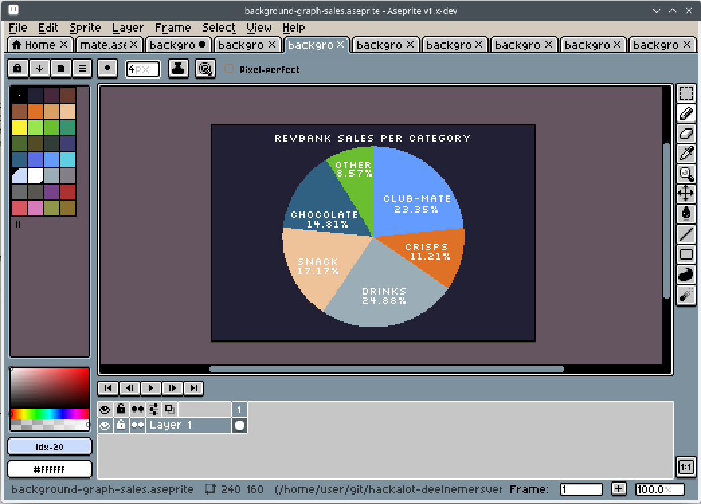701x504 pixels.
Task: Play the animation
Action: [151, 388]
